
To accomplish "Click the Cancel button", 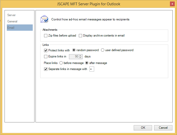I will coord(163,128).
